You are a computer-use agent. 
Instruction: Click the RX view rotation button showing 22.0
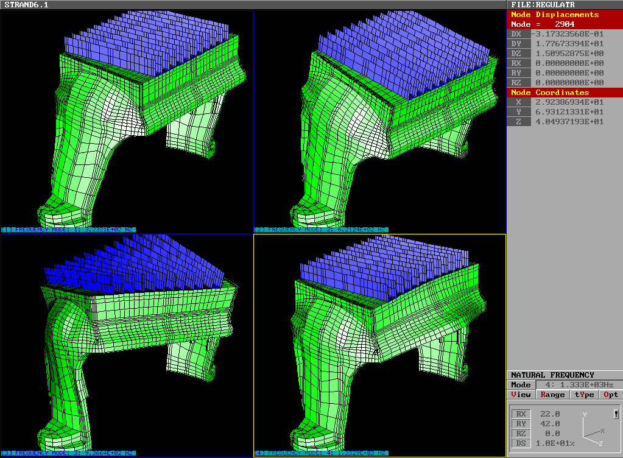pyautogui.click(x=521, y=414)
